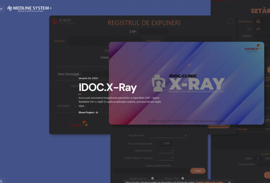Open Detalii politica de cookie link
Viewport: 270px width, 183px height.
(209, 182)
